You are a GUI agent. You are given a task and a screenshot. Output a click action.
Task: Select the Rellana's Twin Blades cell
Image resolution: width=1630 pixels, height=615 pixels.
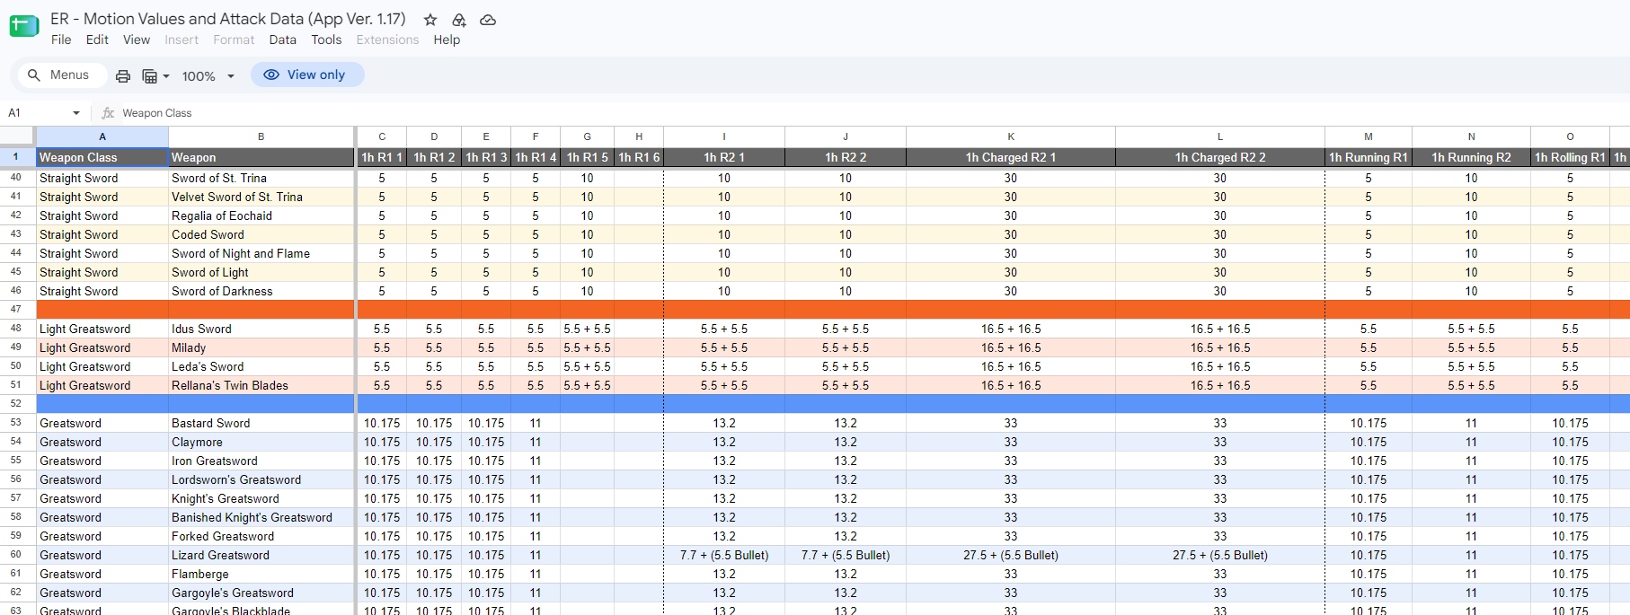261,385
